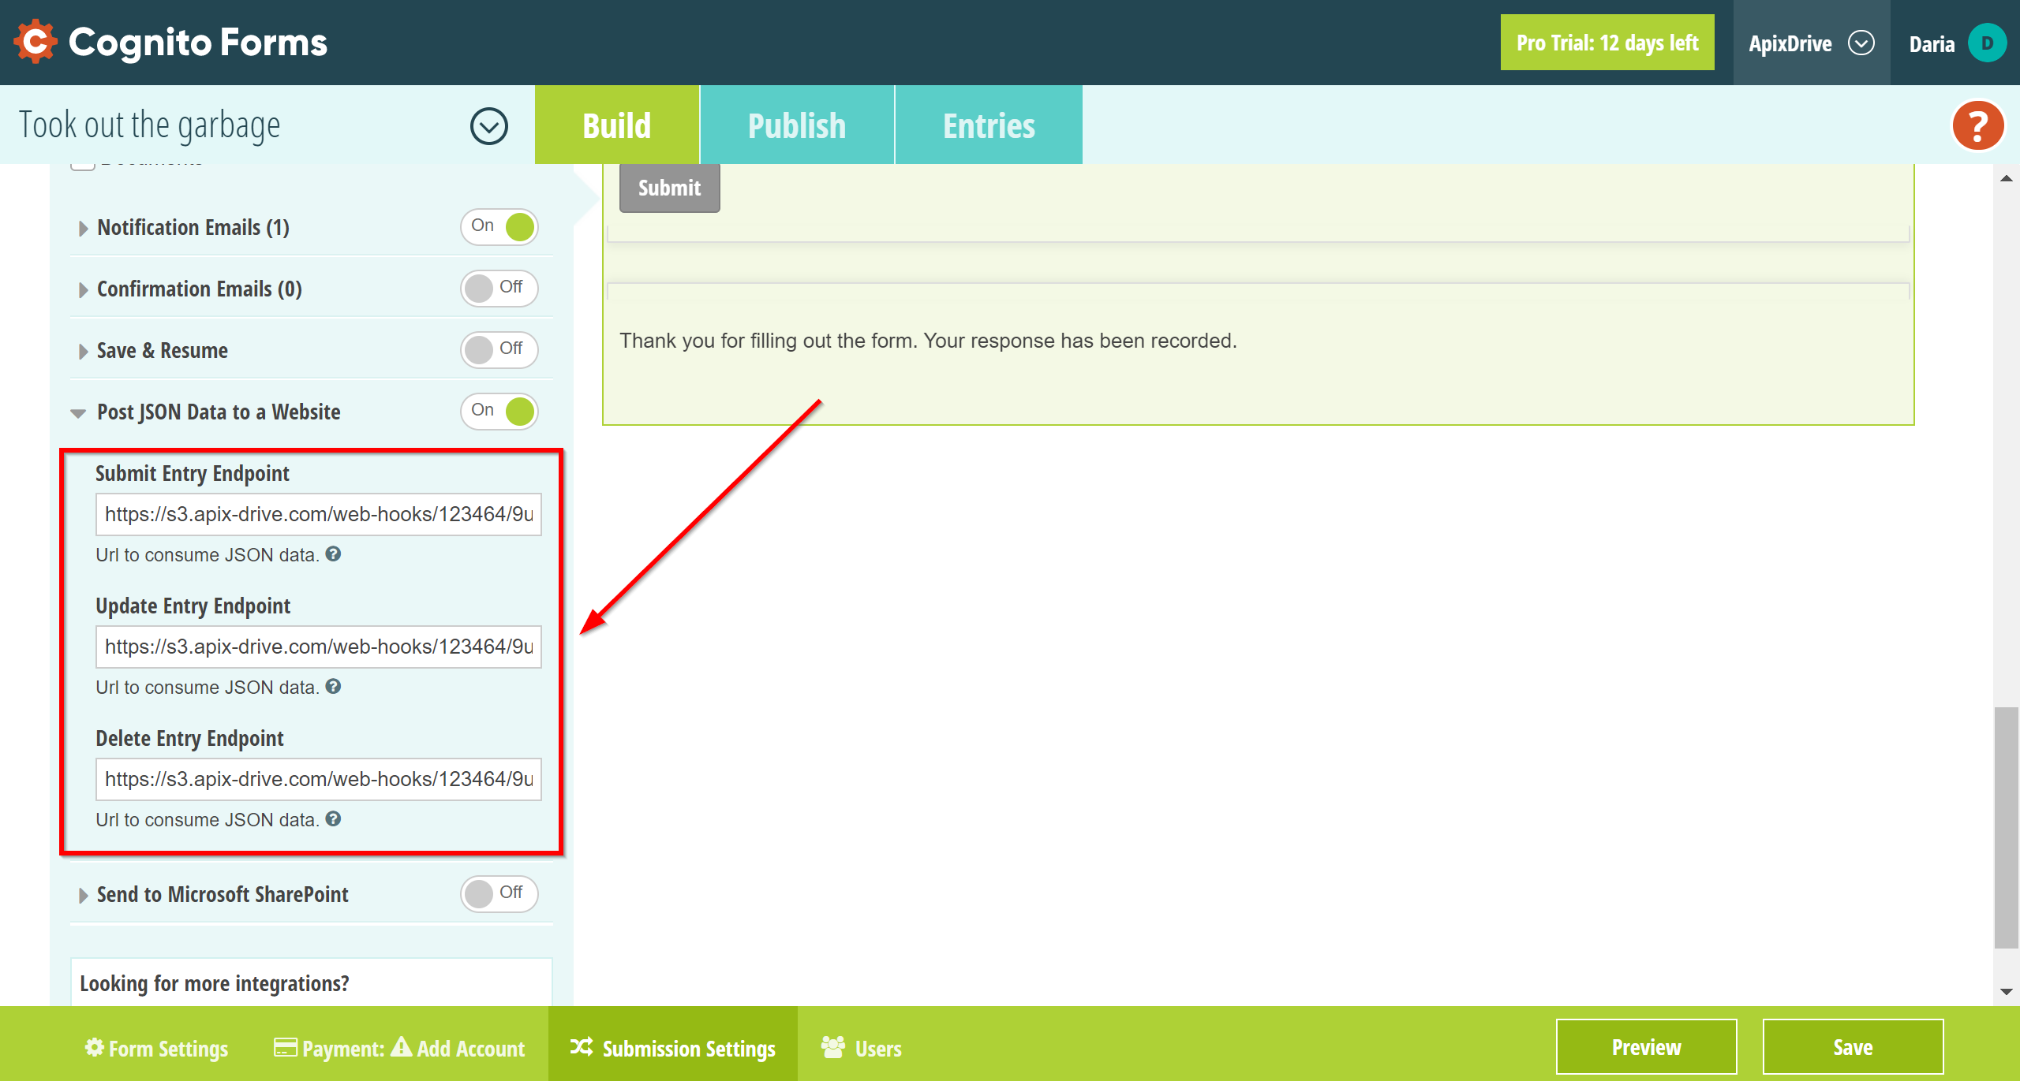2020x1081 pixels.
Task: Click the thank you confirmation message text
Action: pos(928,341)
